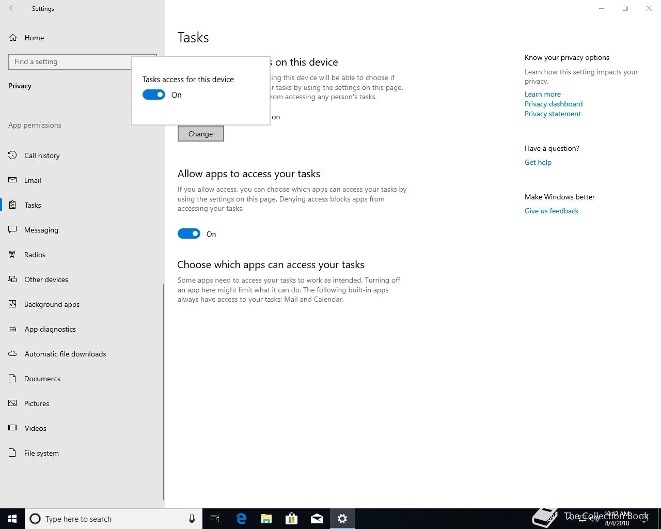Minimize the Settings window
The image size is (661, 529).
[602, 8]
